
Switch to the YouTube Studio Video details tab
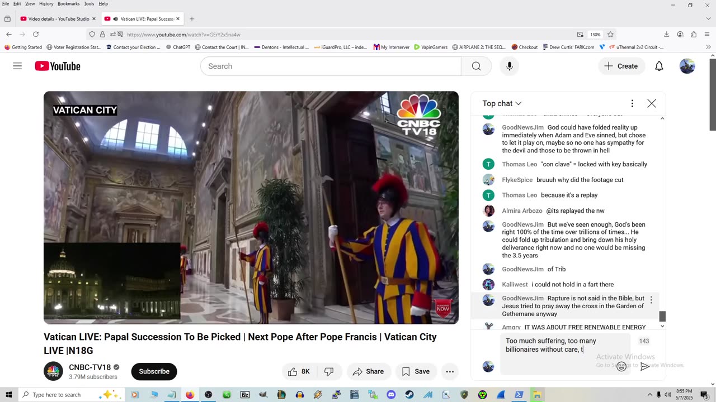(58, 19)
